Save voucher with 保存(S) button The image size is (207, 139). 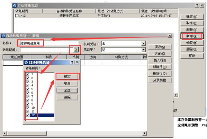pos(160,47)
